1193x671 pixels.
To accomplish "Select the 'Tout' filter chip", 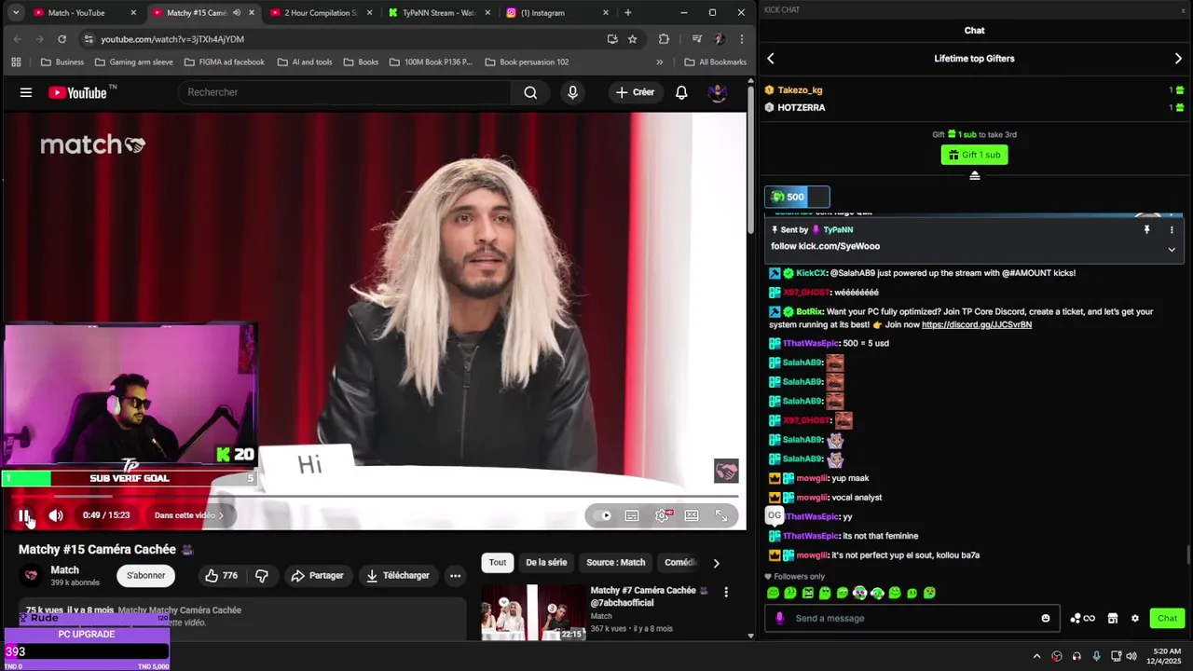I will click(x=498, y=563).
